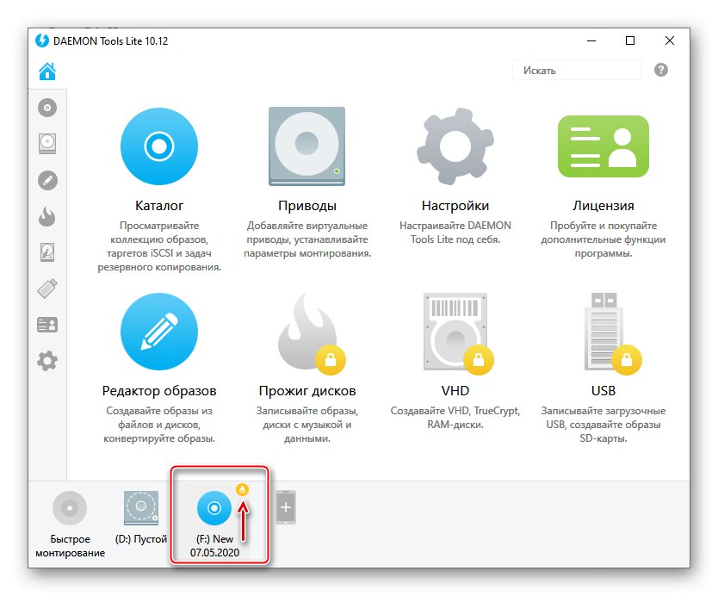The height and width of the screenshot is (596, 718).
Task: Click the Каталог heading text
Action: click(x=159, y=206)
